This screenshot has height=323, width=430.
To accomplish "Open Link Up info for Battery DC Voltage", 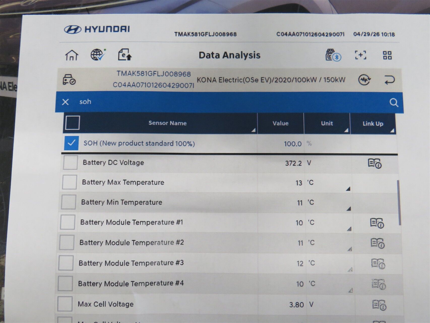I will tap(375, 163).
